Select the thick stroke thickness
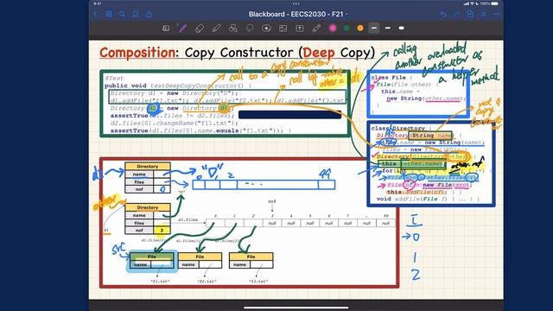The width and height of the screenshot is (553, 311). pyautogui.click(x=401, y=29)
